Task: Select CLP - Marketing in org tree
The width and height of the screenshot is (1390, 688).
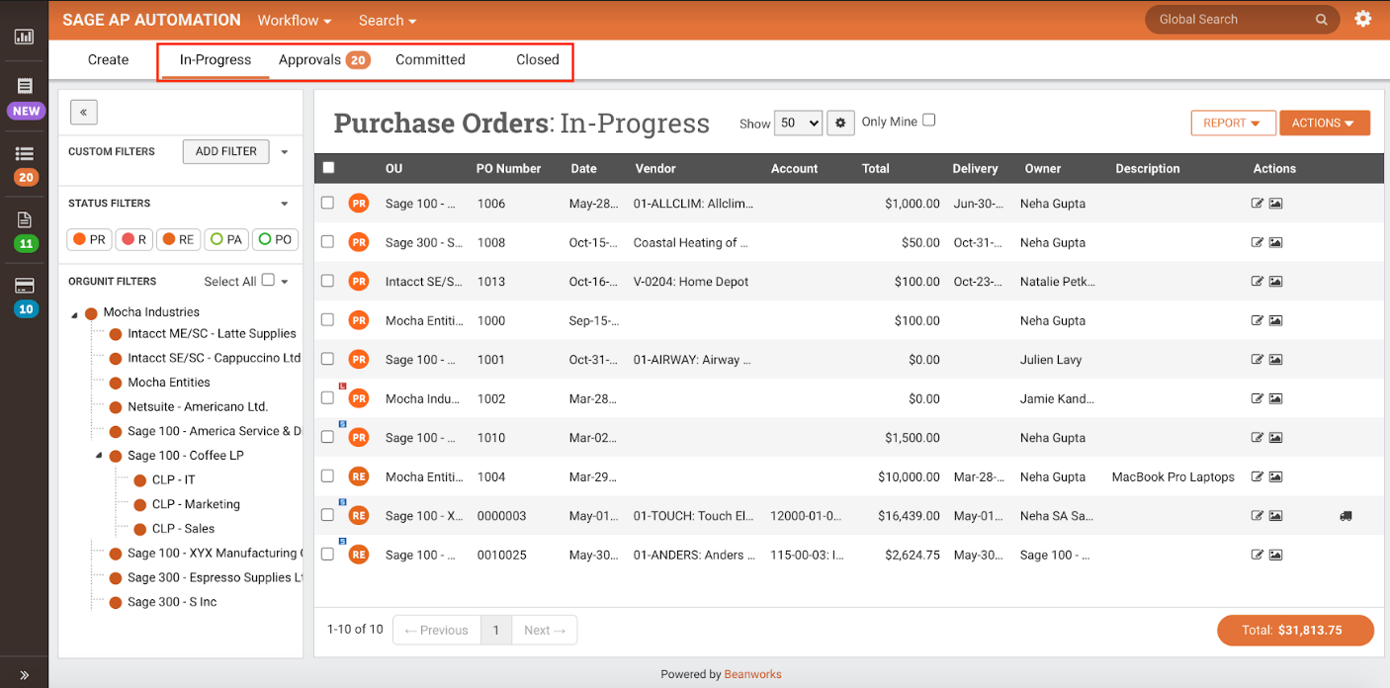Action: pyautogui.click(x=196, y=504)
